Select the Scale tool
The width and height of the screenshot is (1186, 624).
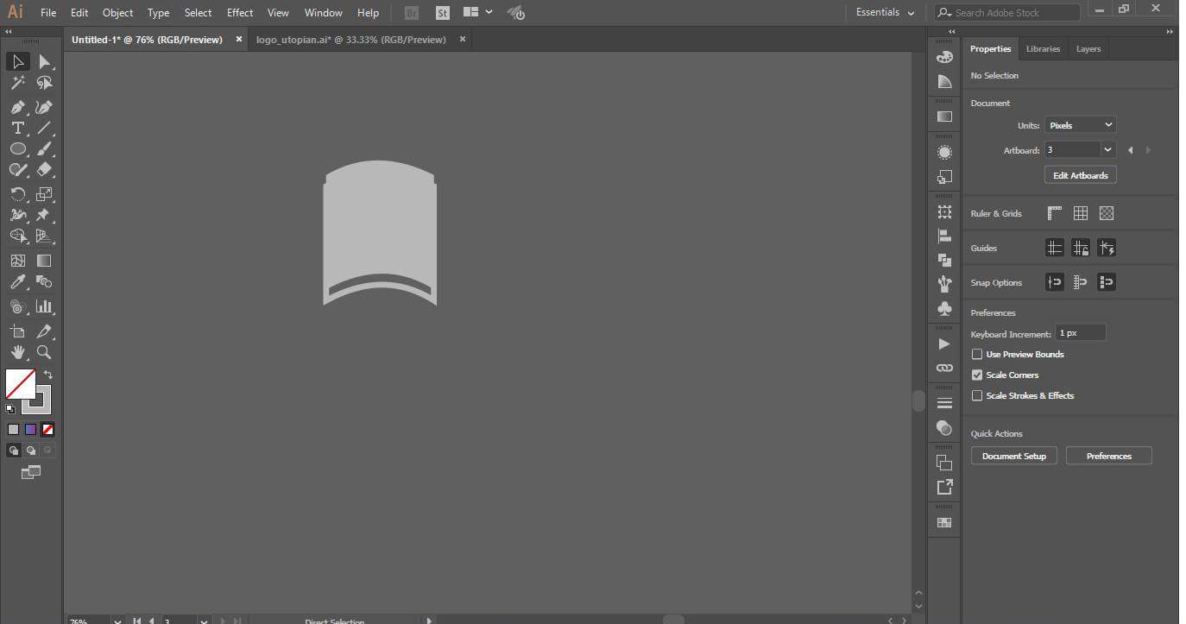pos(44,194)
